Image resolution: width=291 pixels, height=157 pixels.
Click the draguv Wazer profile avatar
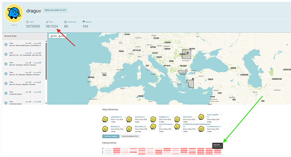tap(14, 14)
